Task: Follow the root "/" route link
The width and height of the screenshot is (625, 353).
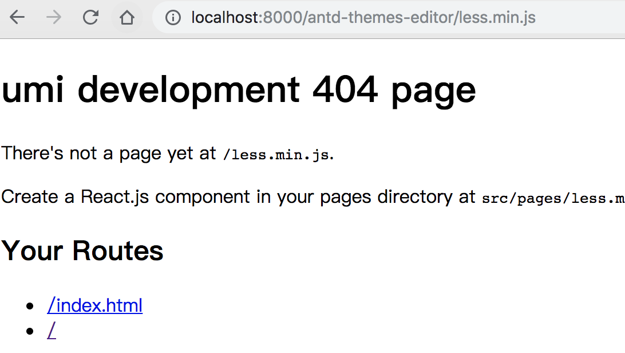Action: (x=52, y=331)
